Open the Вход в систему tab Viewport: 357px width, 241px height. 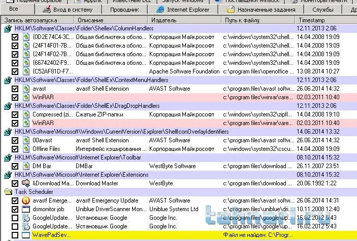69,10
